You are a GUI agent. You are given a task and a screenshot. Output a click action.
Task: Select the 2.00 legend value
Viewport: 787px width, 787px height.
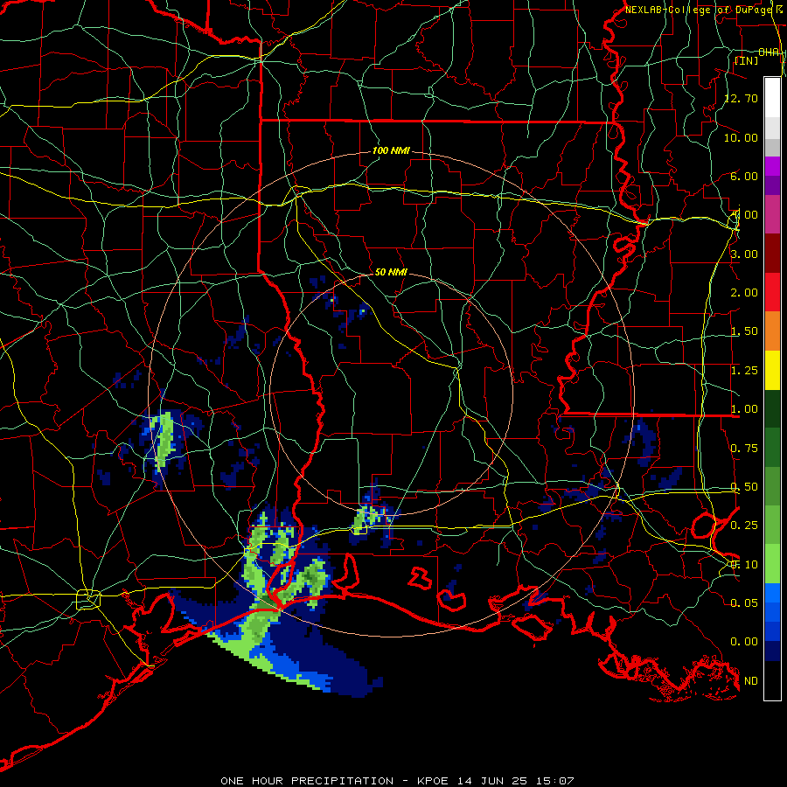pyautogui.click(x=744, y=293)
